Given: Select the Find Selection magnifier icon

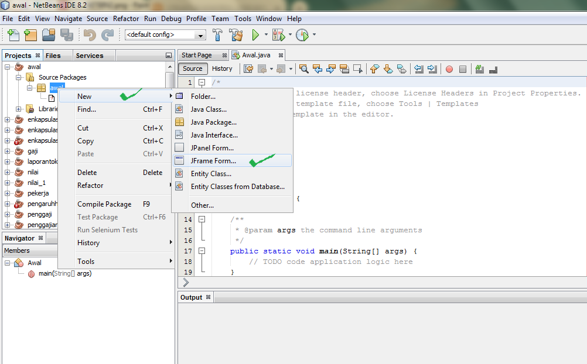Looking at the screenshot, I should click(303, 68).
